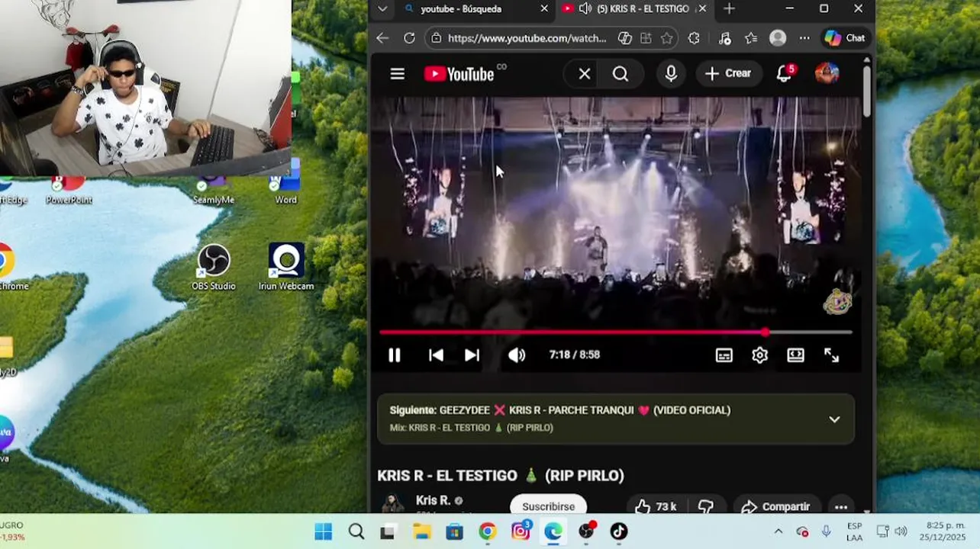Open browser extensions puzzle icon

click(694, 38)
